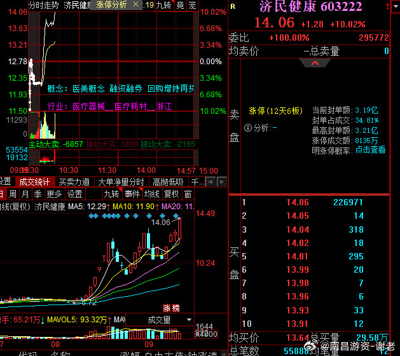
Task: Click the MAVOL5: 93.32万 label
Action: [77, 320]
